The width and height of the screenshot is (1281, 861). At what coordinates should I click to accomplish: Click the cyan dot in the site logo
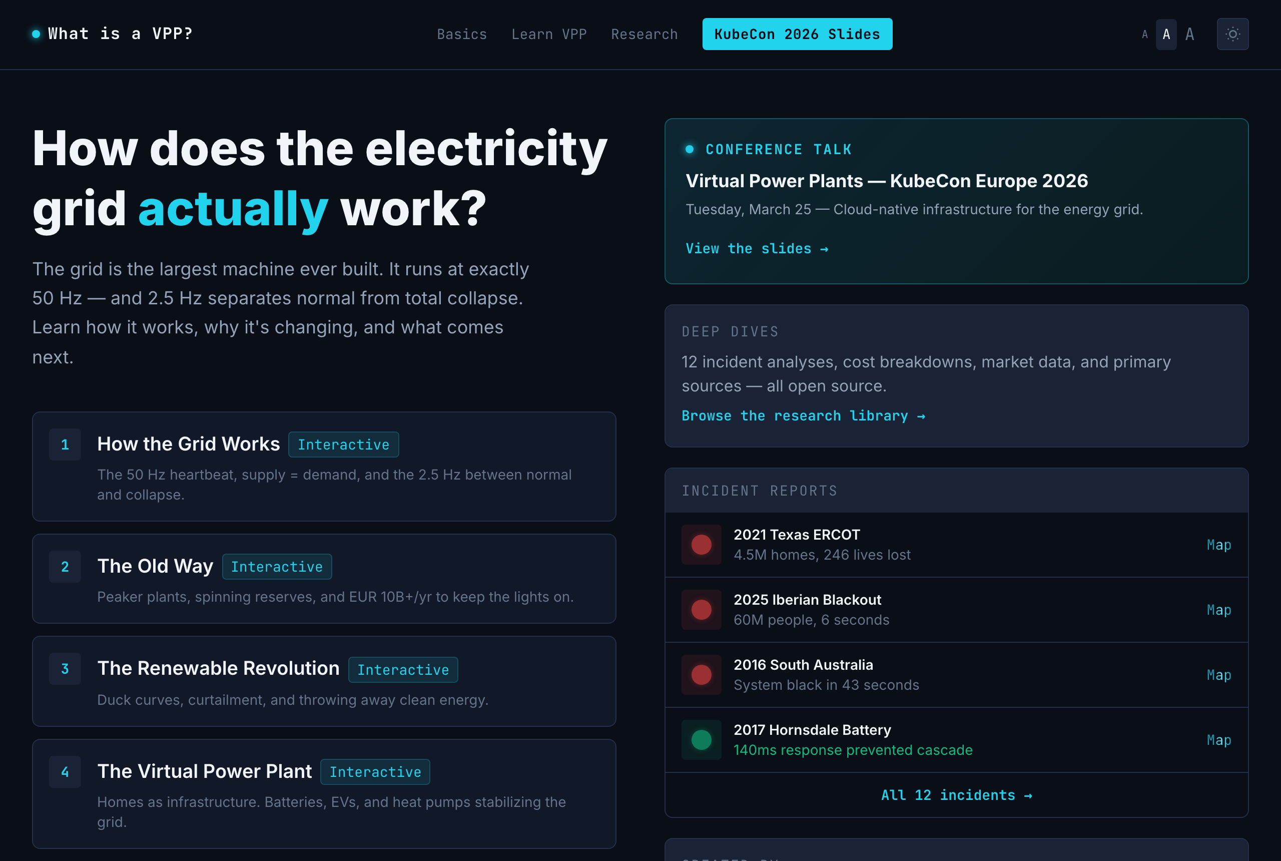pyautogui.click(x=36, y=34)
